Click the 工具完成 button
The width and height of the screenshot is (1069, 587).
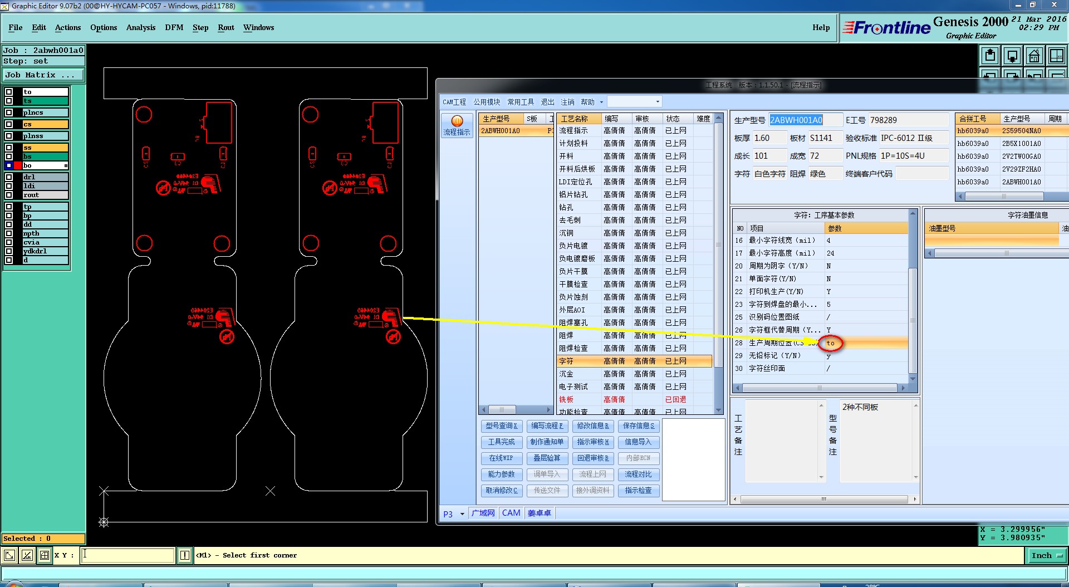[501, 442]
